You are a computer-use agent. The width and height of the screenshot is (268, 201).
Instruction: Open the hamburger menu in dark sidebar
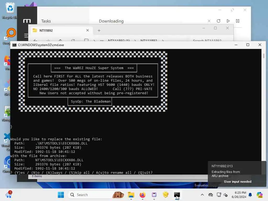[26, 35]
